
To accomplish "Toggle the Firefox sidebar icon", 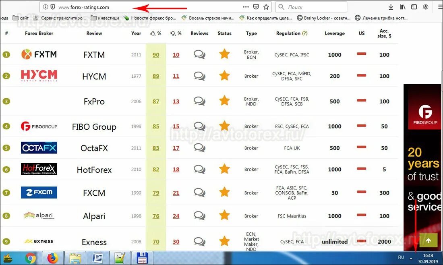I will pyautogui.click(x=414, y=7).
